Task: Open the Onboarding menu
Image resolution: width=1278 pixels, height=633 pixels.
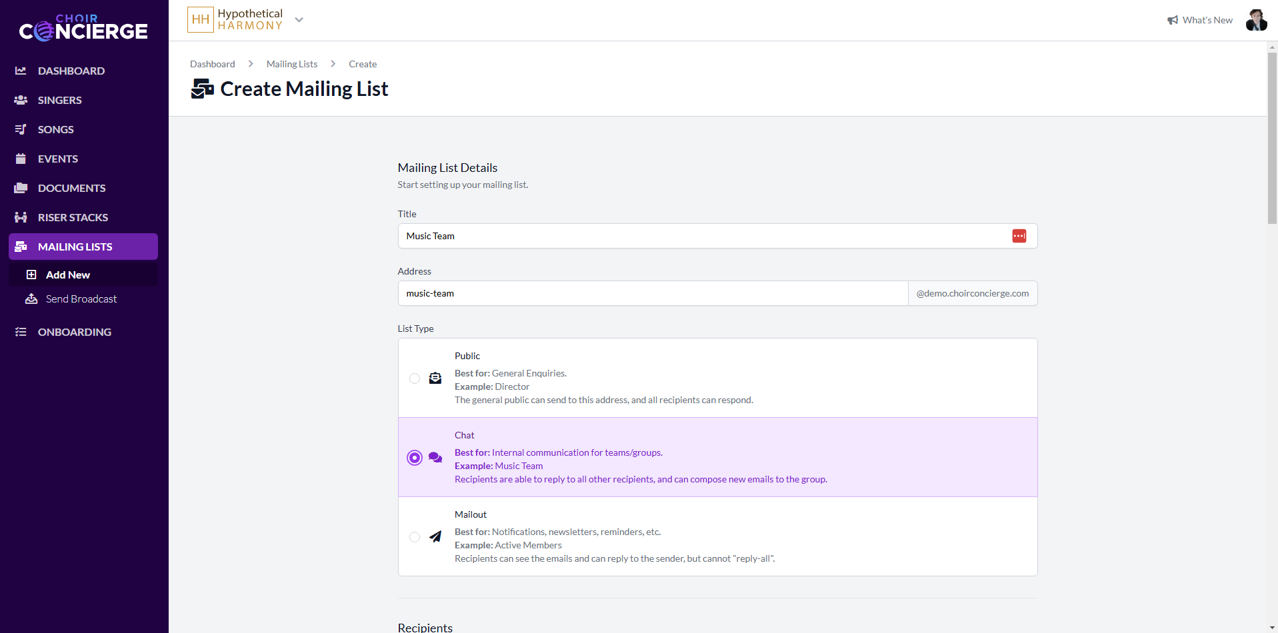Action: tap(83, 332)
